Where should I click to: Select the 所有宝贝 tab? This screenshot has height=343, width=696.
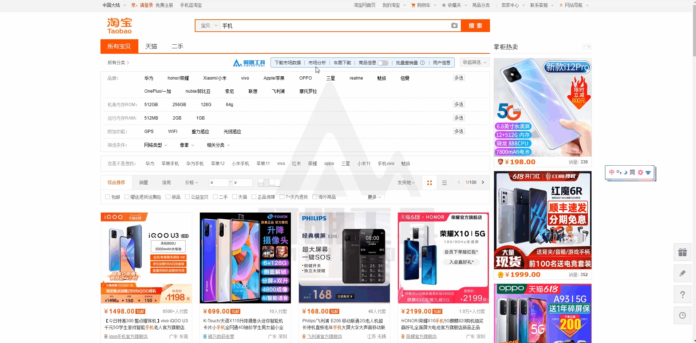coord(119,46)
